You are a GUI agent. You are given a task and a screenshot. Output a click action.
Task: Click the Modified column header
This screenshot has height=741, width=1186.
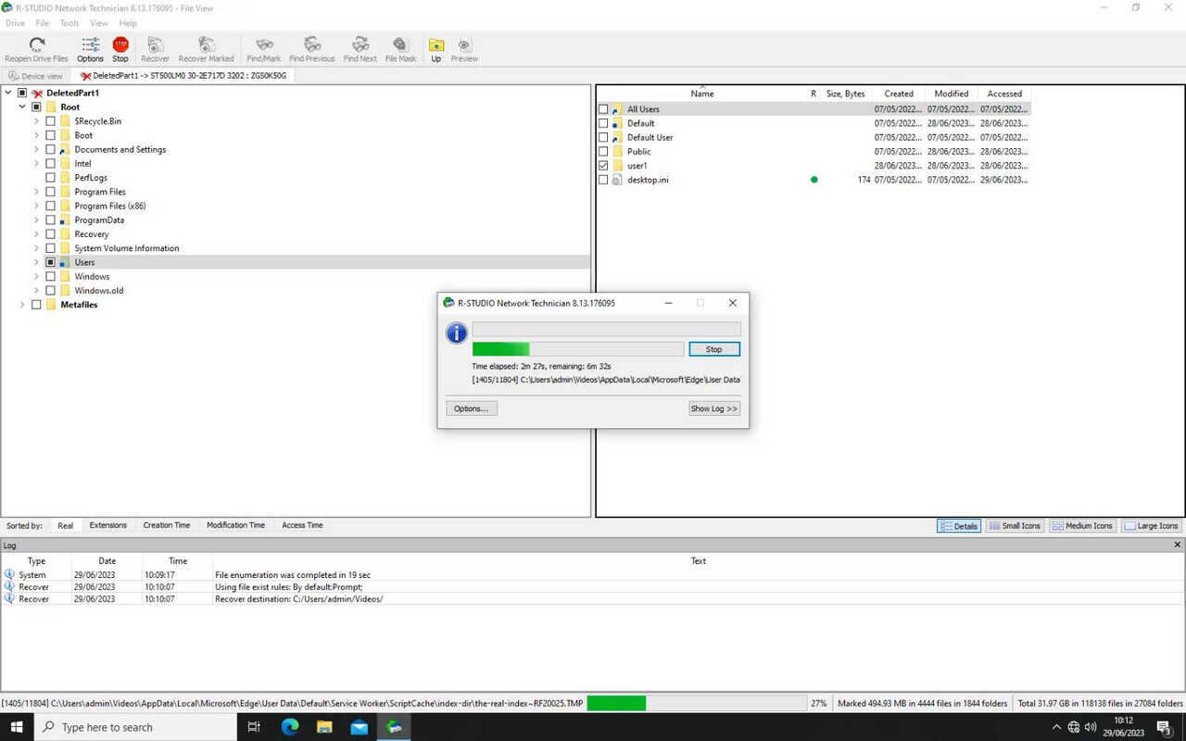(951, 94)
